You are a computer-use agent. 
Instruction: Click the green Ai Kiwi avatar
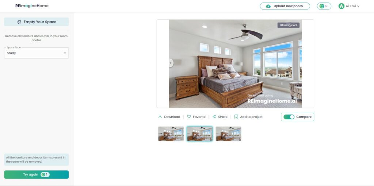click(341, 6)
